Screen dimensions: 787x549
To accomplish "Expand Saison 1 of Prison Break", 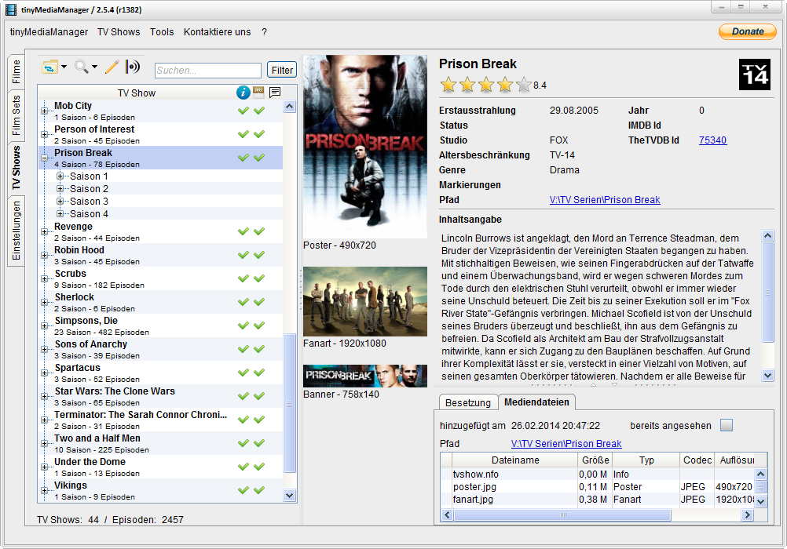I will [x=60, y=176].
